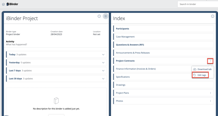Open the Case Management tab
The width and height of the screenshot is (218, 116).
pyautogui.click(x=125, y=37)
